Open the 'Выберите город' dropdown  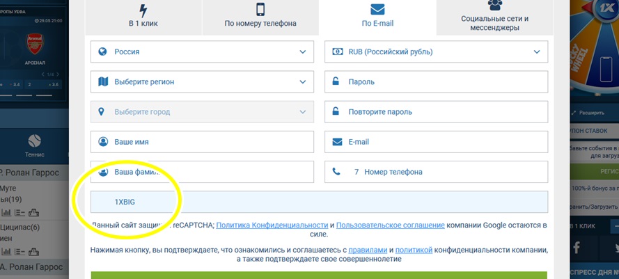pos(202,112)
